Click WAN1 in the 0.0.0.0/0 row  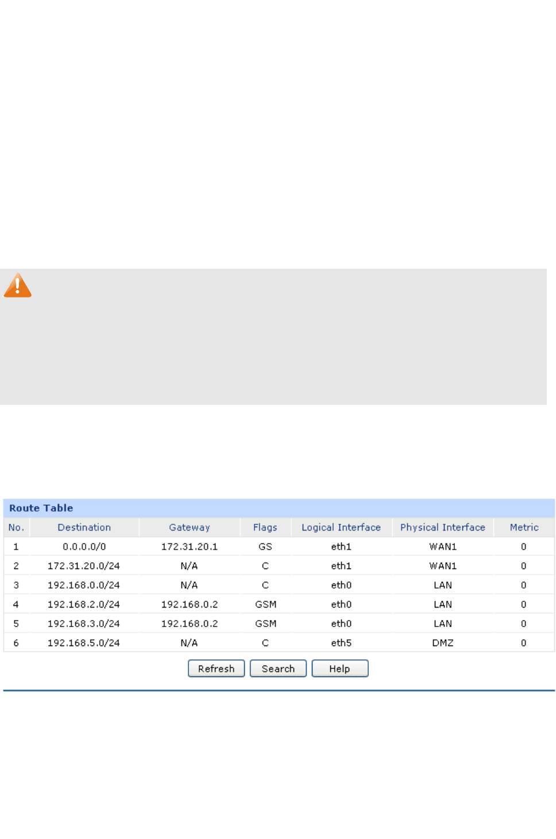[443, 547]
